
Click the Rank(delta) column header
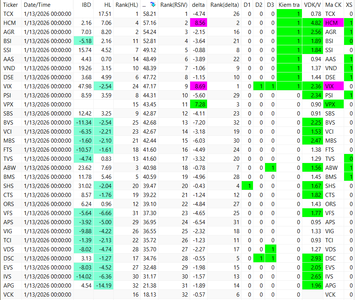coord(224,5)
